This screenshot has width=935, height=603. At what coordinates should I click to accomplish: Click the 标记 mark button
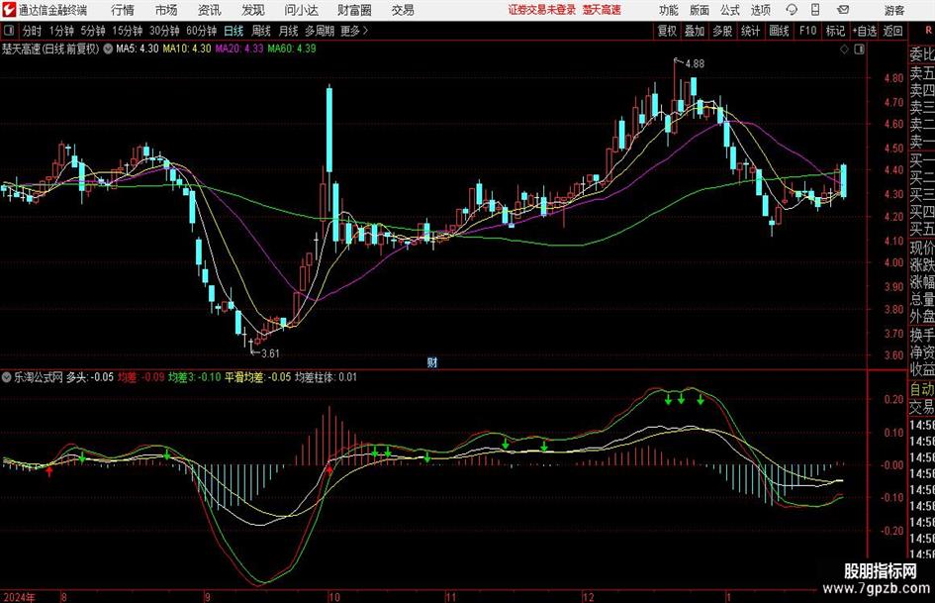click(x=835, y=31)
